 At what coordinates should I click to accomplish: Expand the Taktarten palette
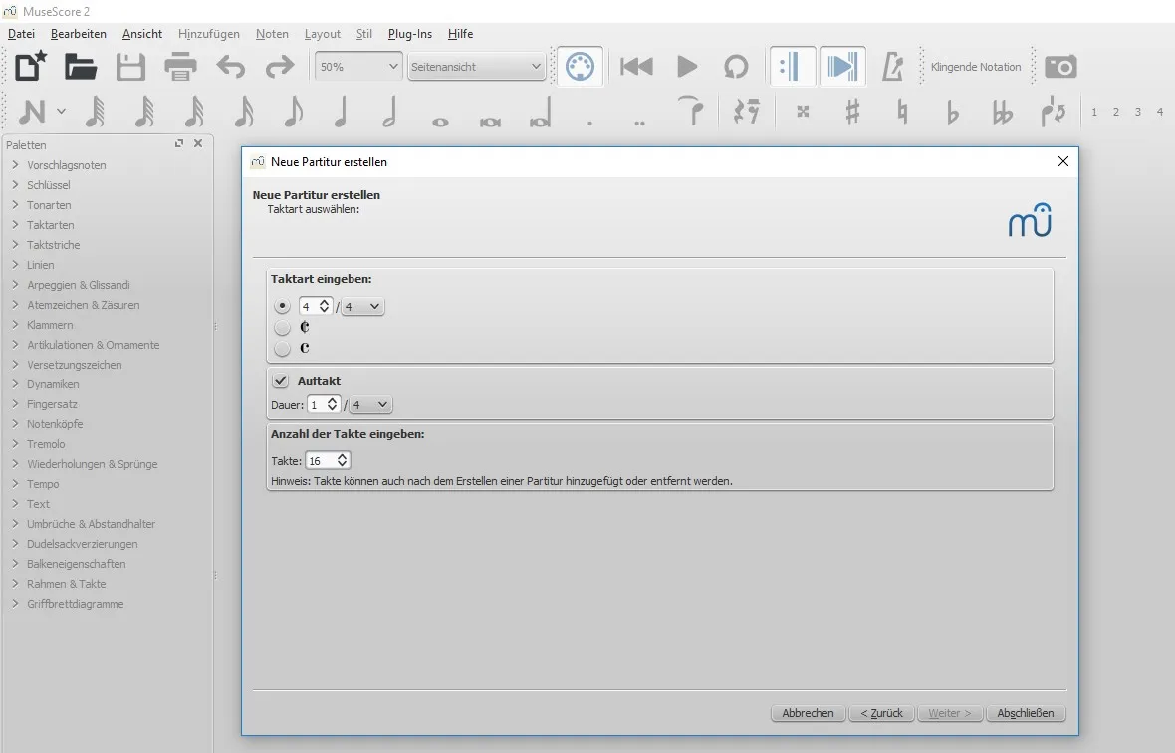point(15,225)
